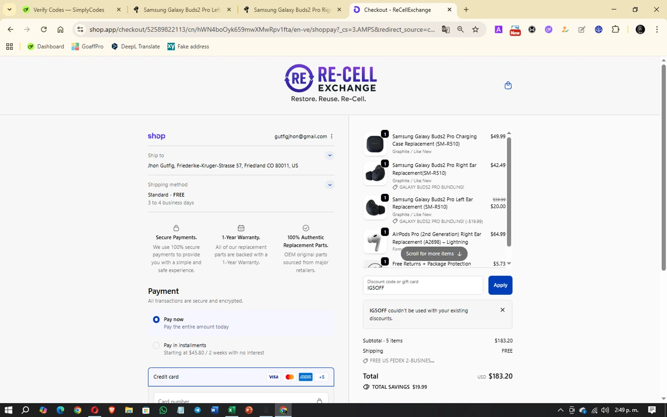Open the Fake address bookmark
This screenshot has height=417, width=667.
188,47
